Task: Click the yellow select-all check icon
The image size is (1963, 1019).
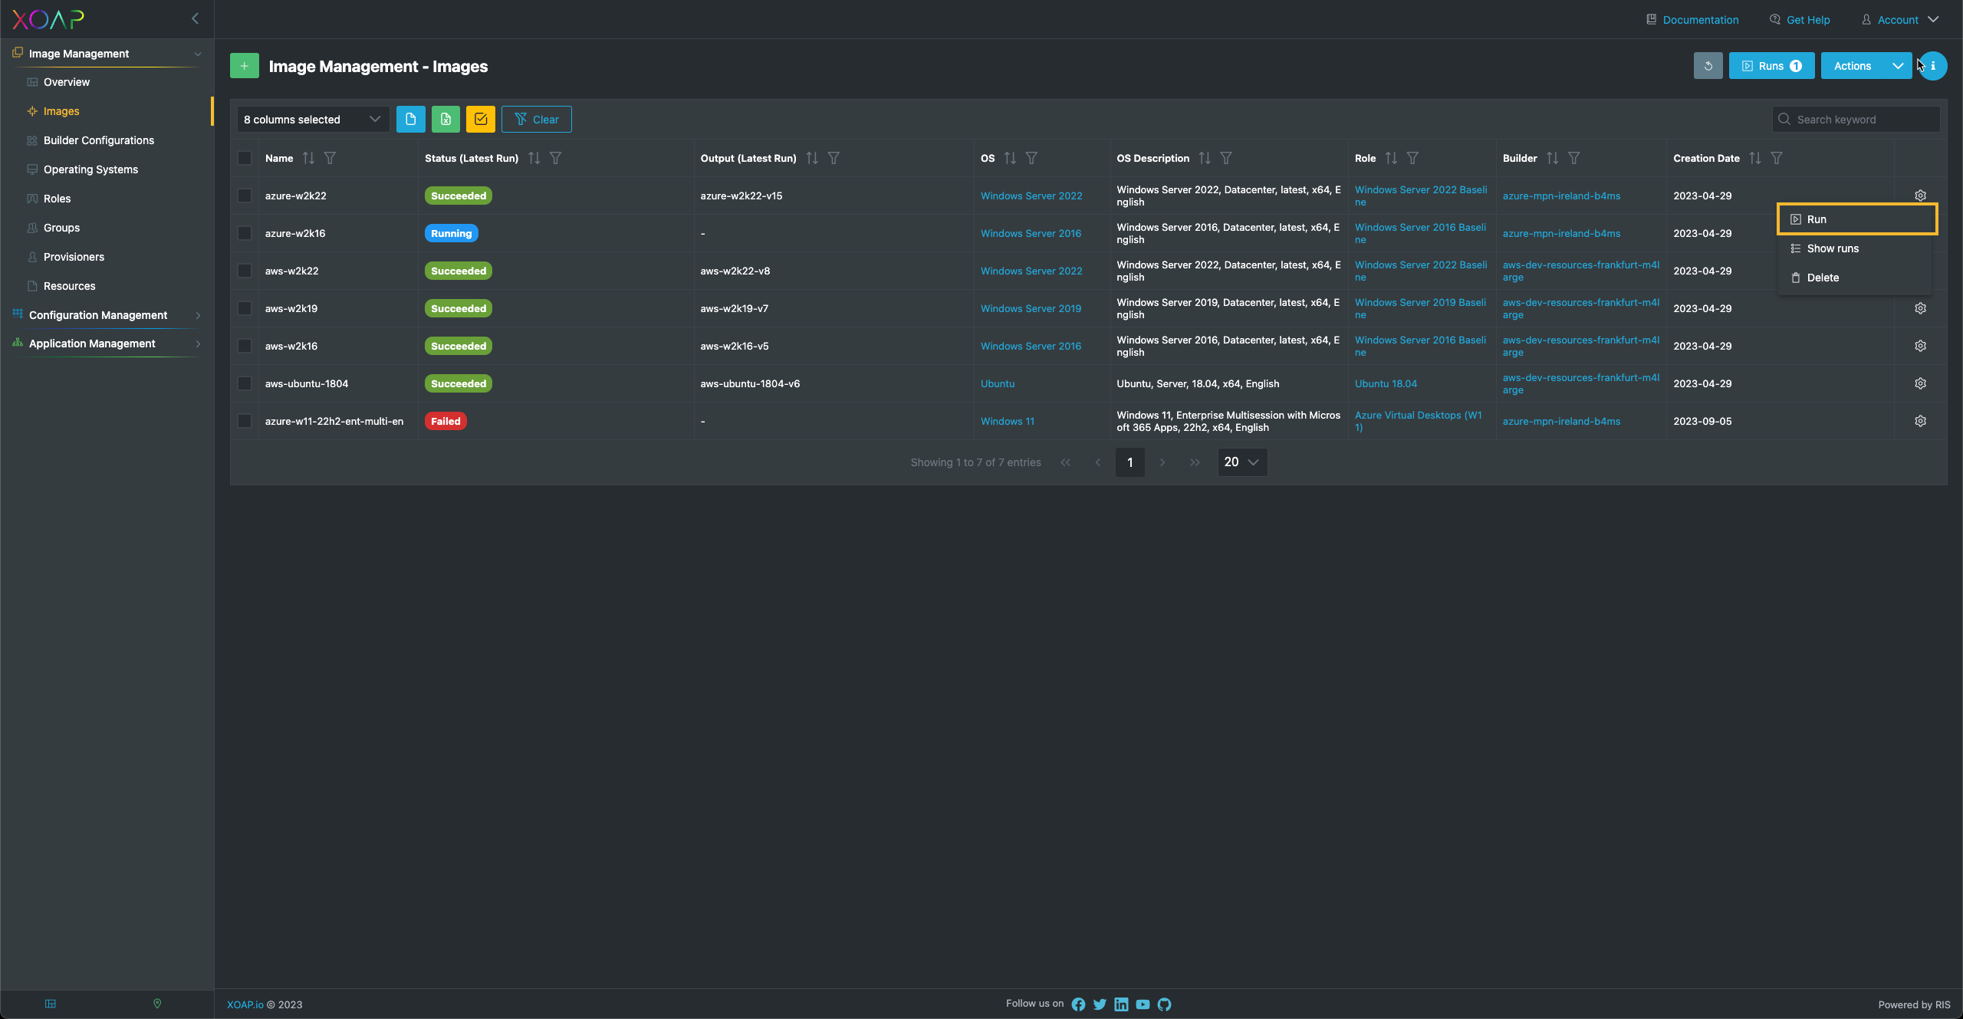Action: coord(481,119)
